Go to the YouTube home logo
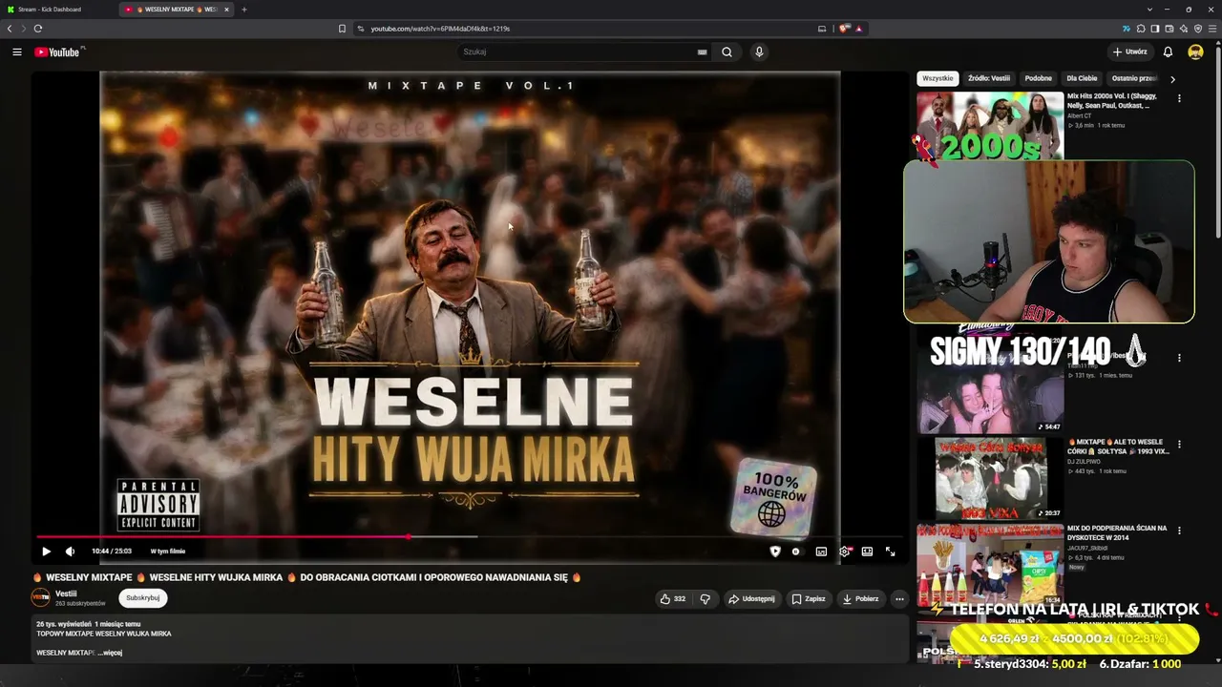 (x=57, y=52)
